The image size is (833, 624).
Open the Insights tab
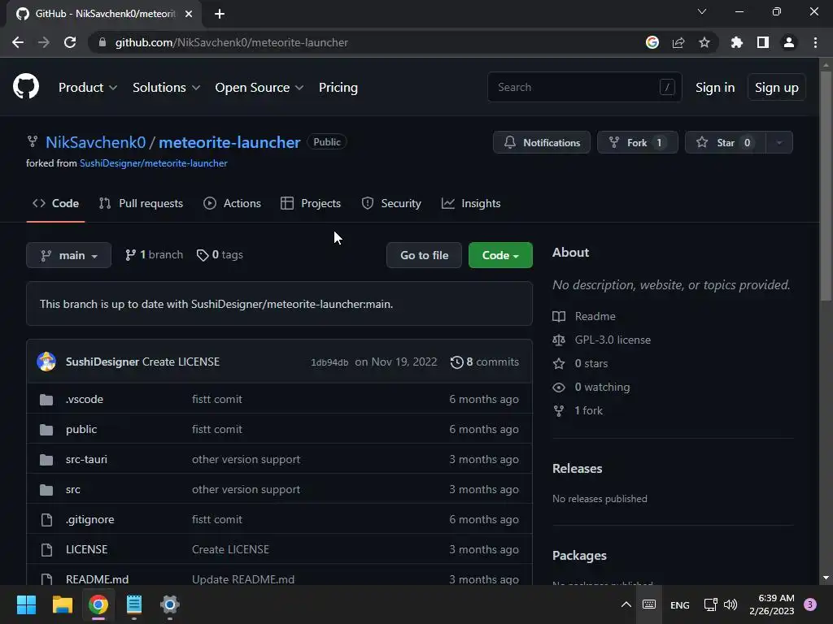click(471, 203)
